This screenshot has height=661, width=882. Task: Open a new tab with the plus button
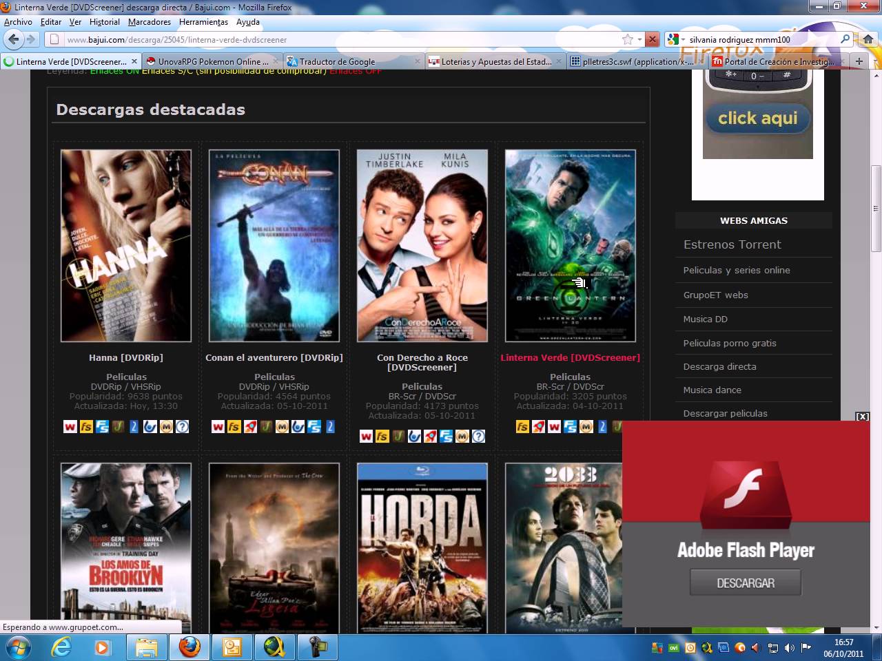coord(859,61)
